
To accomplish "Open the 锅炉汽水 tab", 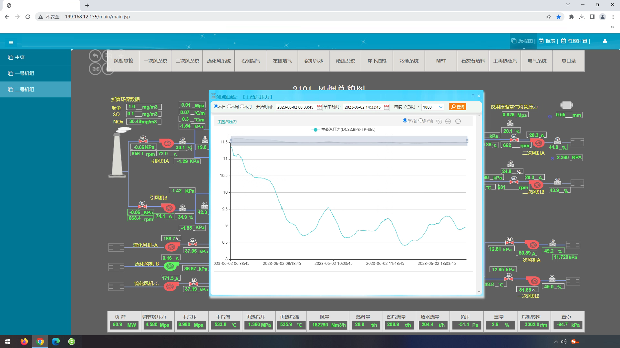I will pyautogui.click(x=314, y=61).
